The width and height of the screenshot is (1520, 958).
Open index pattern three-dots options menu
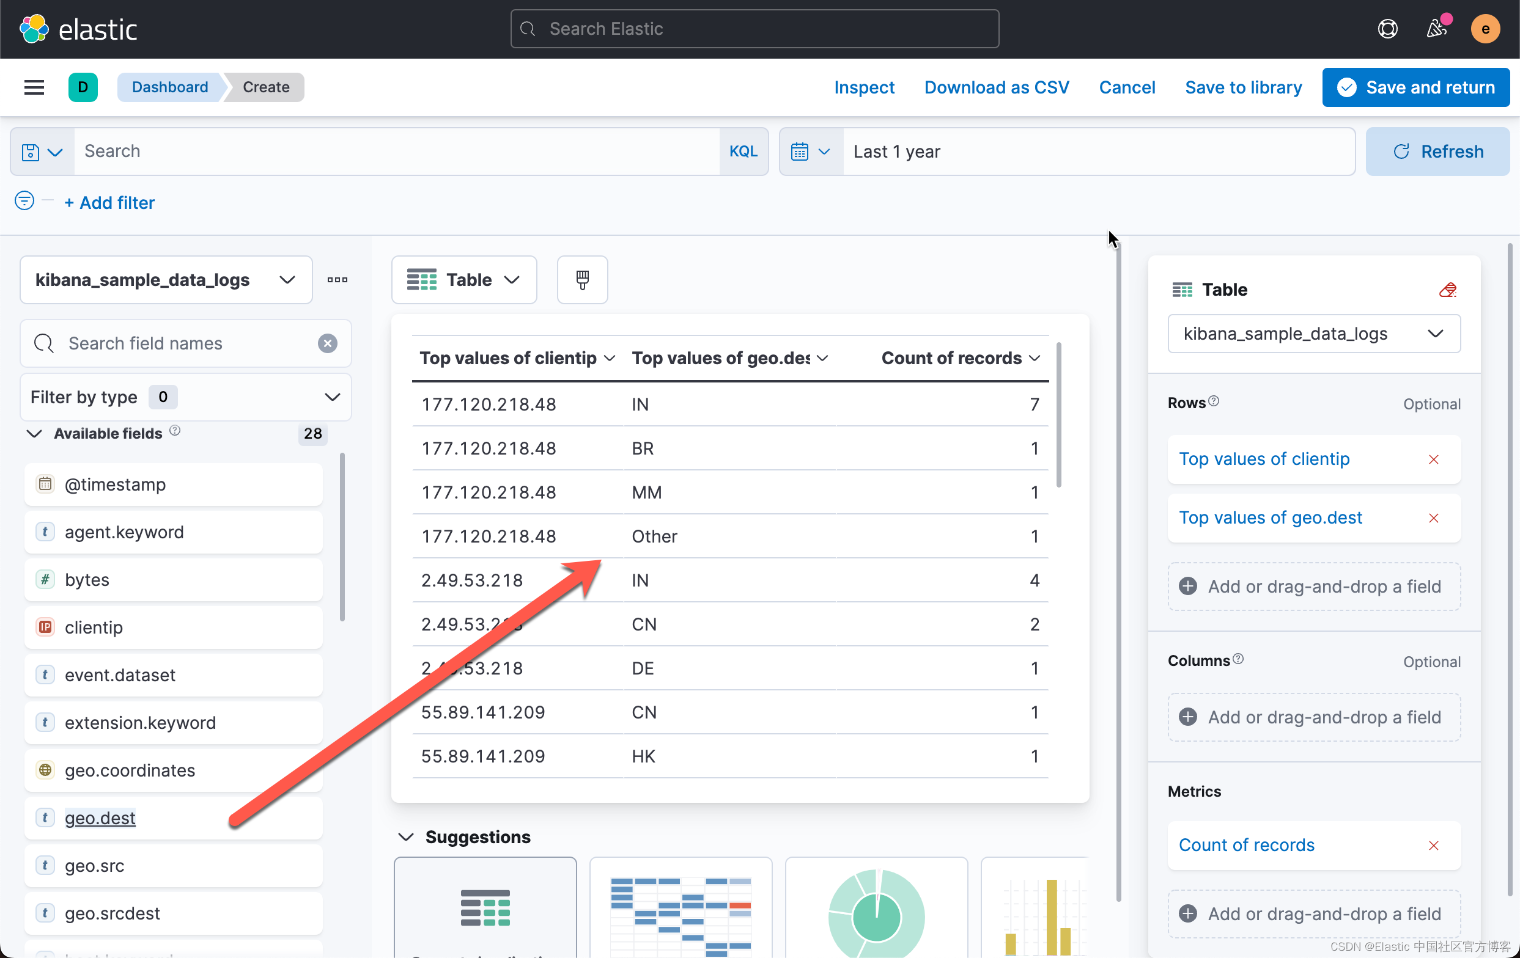pyautogui.click(x=337, y=279)
